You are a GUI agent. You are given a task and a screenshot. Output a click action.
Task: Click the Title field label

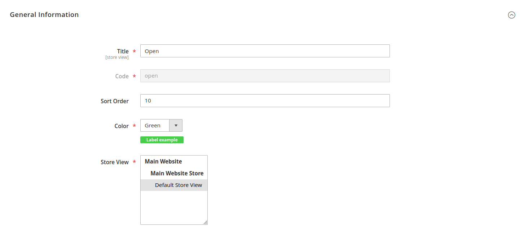pyautogui.click(x=123, y=51)
